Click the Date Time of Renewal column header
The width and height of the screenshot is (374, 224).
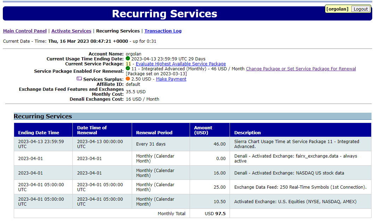point(102,130)
